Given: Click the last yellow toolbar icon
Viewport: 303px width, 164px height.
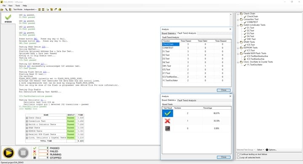Looking at the screenshot, I should tap(60, 10).
